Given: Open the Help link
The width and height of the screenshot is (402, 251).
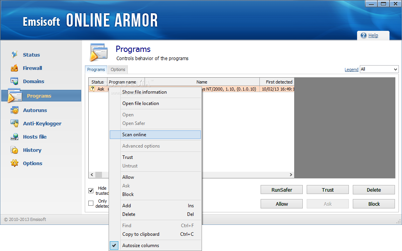Looking at the screenshot, I should tap(373, 36).
